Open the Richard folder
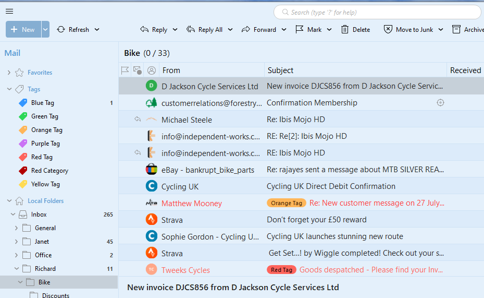This screenshot has width=484, height=298. tap(45, 269)
